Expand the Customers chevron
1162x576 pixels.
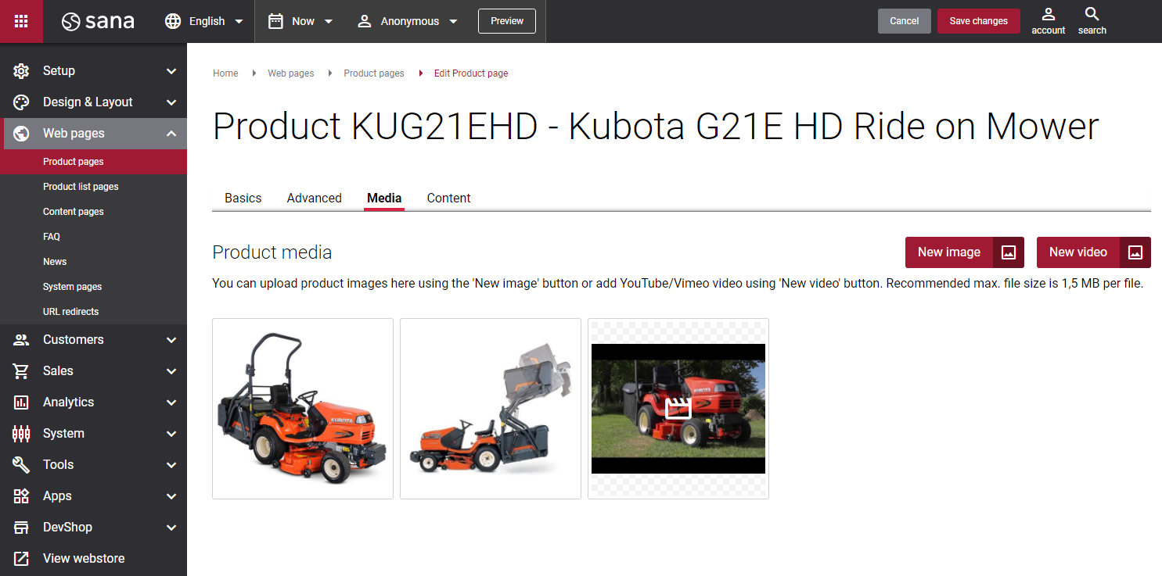coord(171,340)
